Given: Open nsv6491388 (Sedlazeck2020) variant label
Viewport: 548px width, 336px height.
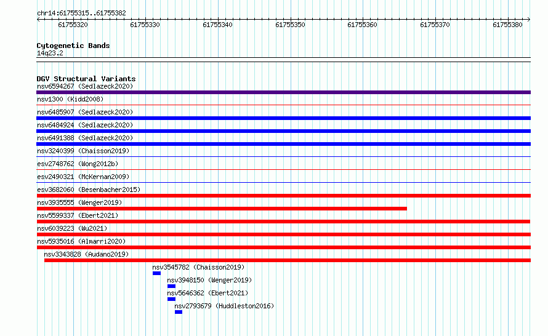Looking at the screenshot, I should point(85,138).
